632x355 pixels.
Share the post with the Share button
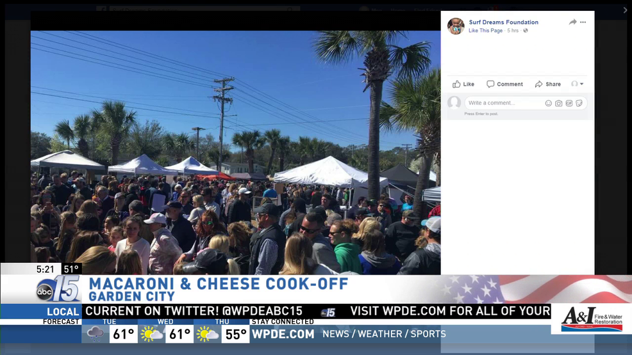click(x=548, y=84)
